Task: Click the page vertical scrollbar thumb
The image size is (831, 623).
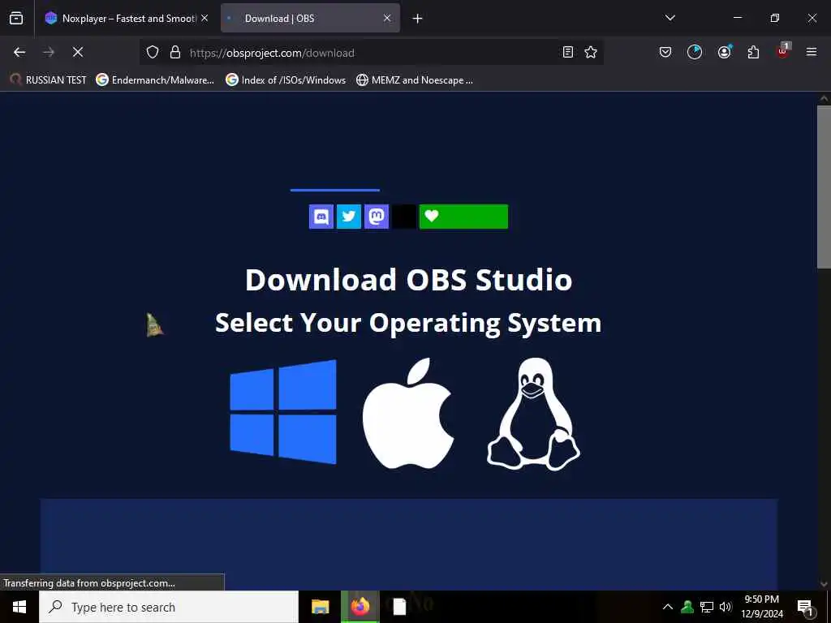Action: (x=824, y=187)
